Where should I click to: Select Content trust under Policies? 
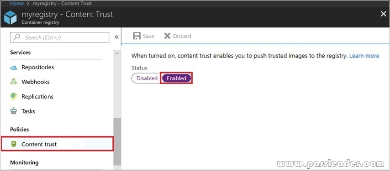pos(57,144)
